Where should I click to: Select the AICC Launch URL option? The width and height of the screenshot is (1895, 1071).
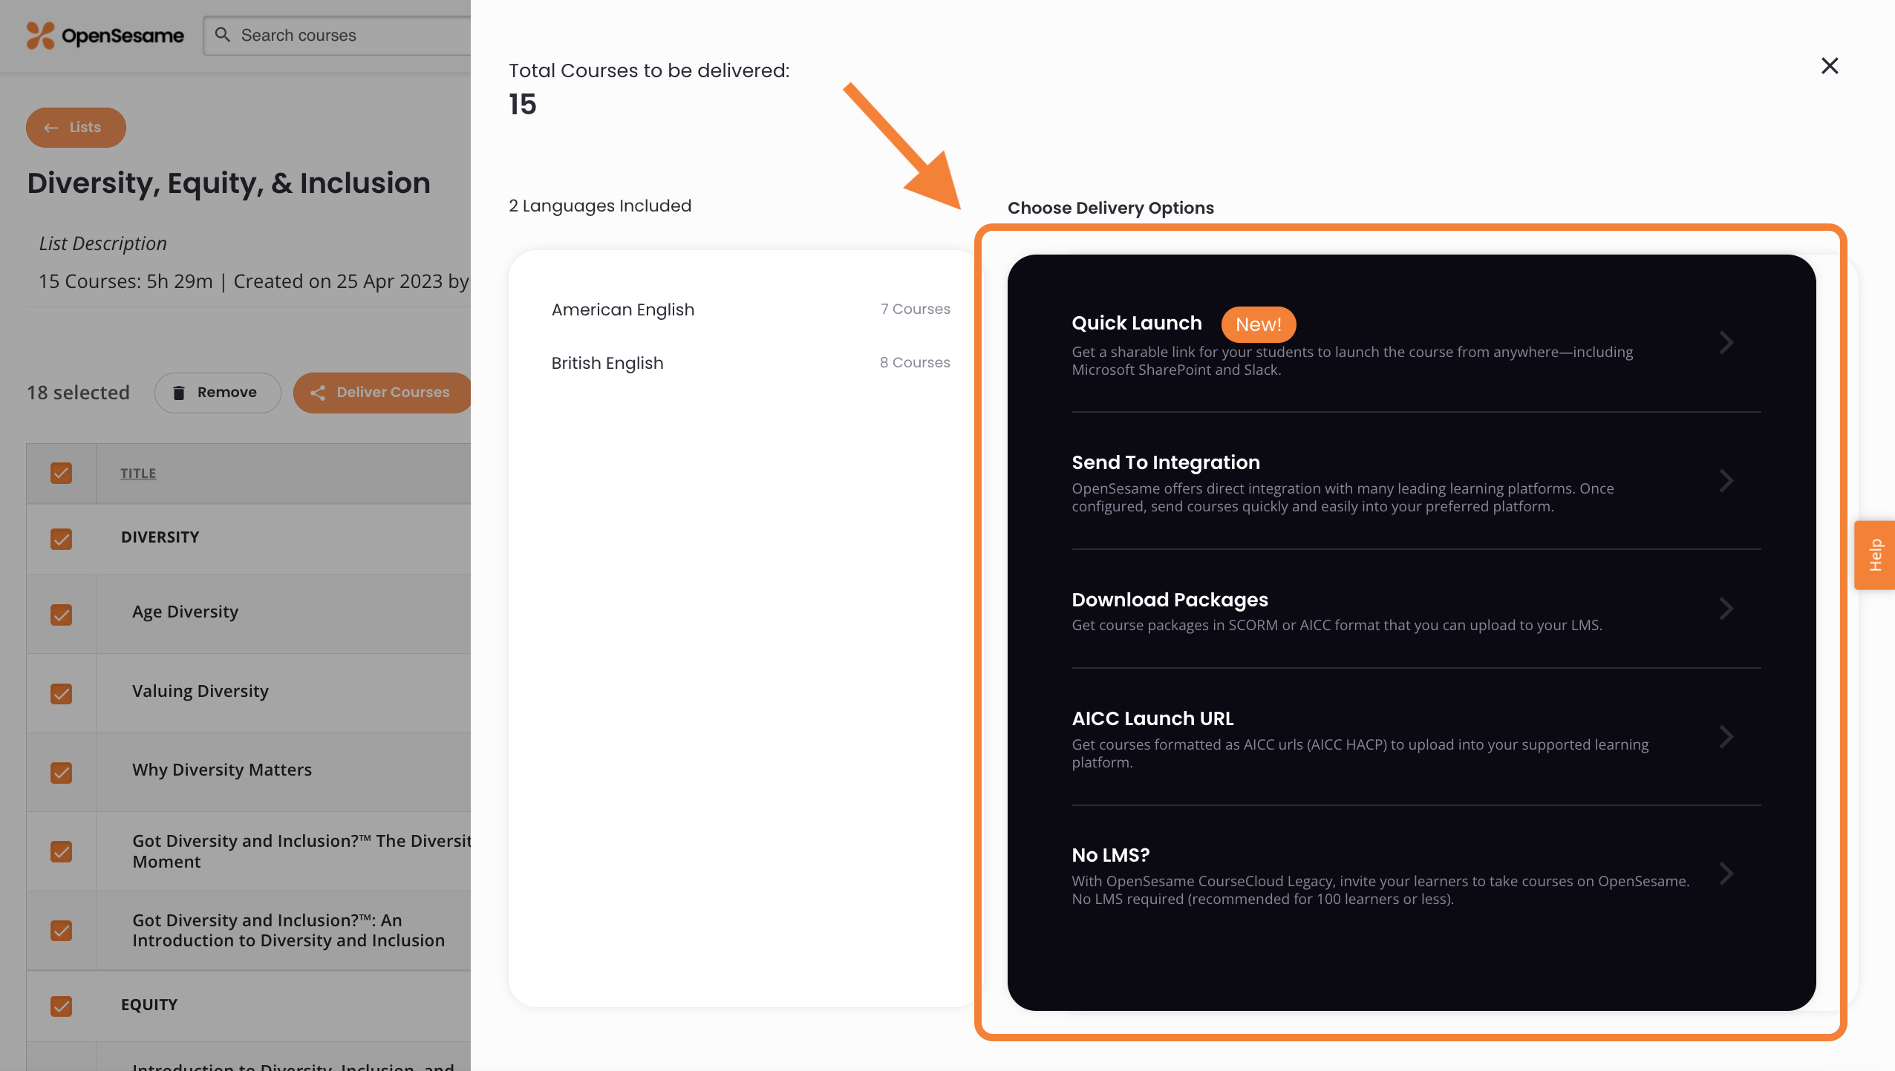point(1416,738)
